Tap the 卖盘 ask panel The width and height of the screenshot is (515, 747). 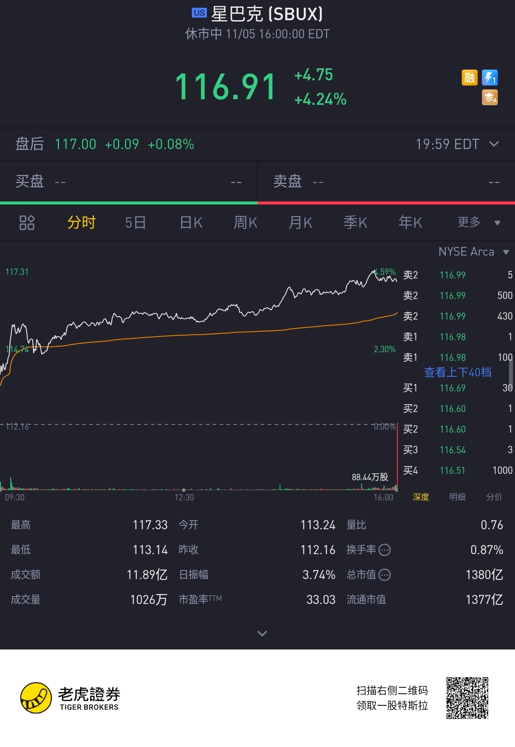pos(386,182)
